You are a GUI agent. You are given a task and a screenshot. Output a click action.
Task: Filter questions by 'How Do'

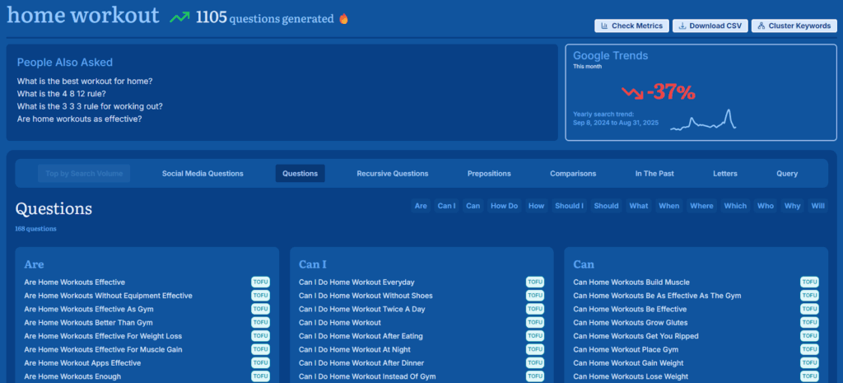504,206
